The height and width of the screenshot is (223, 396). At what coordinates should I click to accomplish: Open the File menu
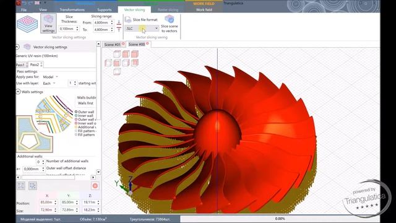(24, 10)
